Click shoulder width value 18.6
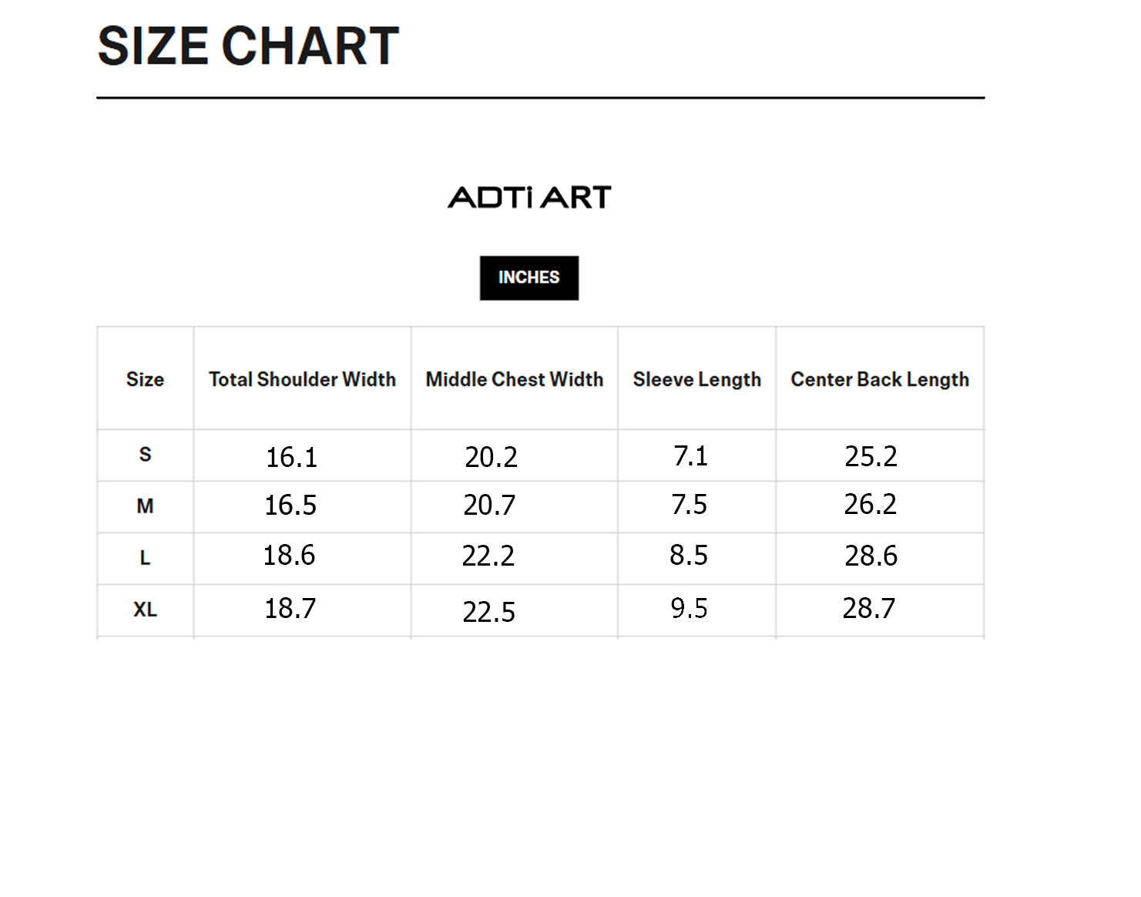Screen dimensions: 1141x897 point(290,555)
